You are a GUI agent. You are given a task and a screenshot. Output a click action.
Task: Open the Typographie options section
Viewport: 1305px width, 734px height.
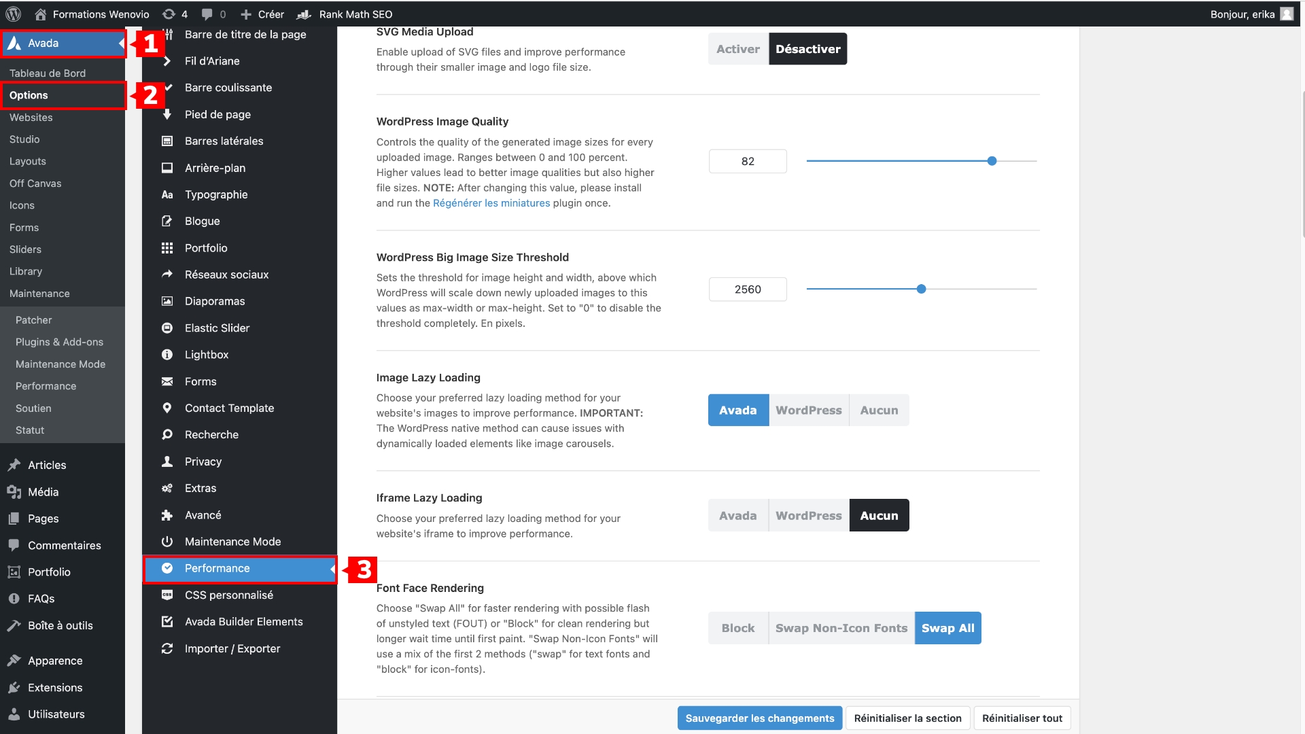[x=239, y=194]
